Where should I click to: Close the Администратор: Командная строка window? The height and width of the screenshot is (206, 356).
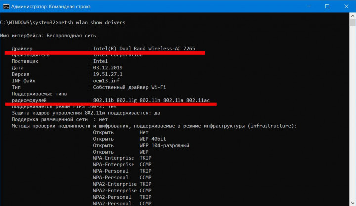tap(346, 6)
